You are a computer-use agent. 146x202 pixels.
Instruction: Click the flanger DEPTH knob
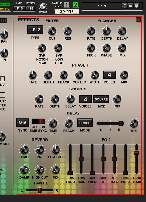pos(106,31)
